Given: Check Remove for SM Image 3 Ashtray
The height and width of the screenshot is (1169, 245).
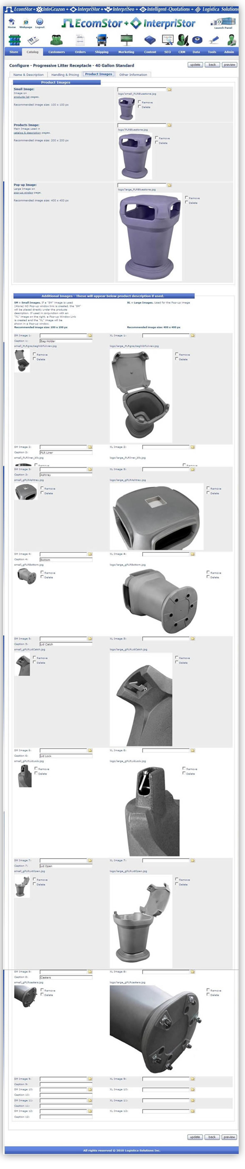Looking at the screenshot, I should click(42, 488).
